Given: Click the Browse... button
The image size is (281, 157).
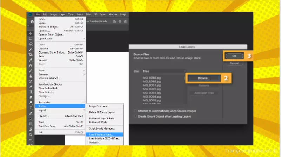Looking at the screenshot, I should 203,78.
